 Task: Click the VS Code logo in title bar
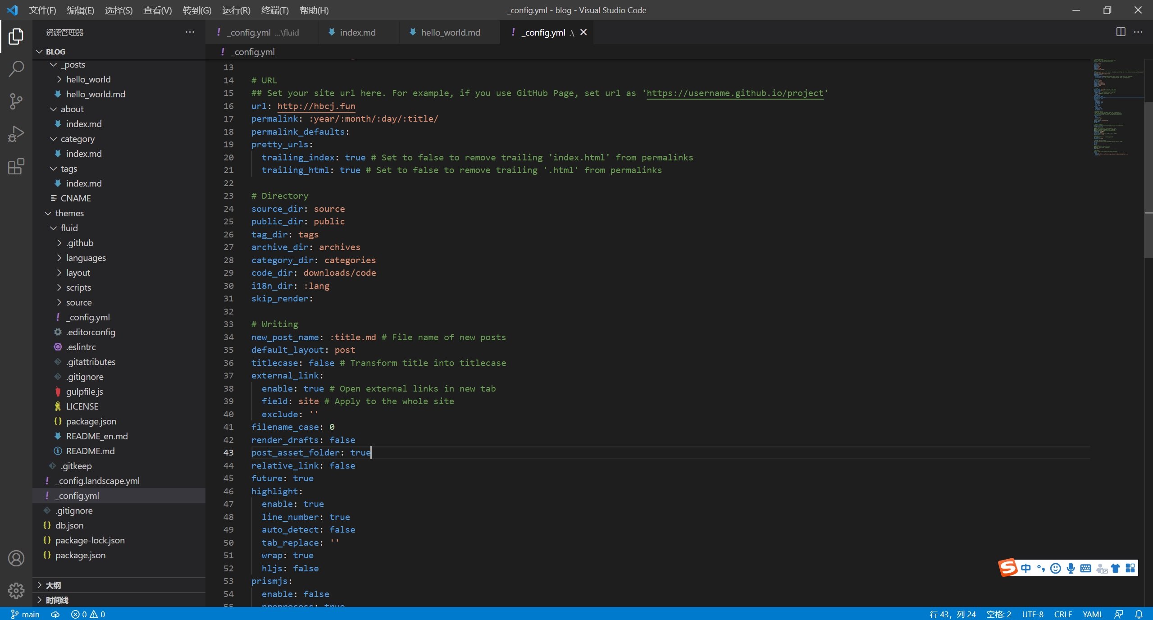coord(13,10)
